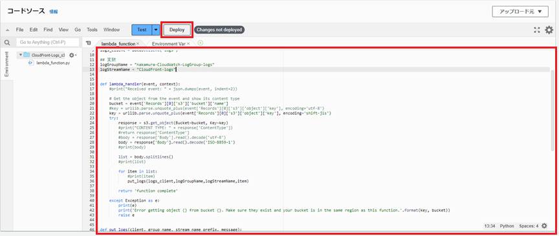Viewport: 559px width, 236px height.
Task: Collapse the menu bar with the up arrow
Action: tap(8, 30)
